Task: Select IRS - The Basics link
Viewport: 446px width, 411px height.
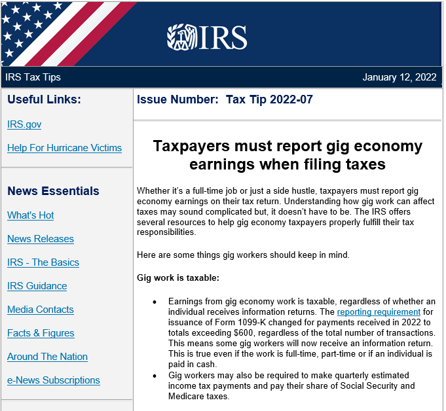Action: 43,262
